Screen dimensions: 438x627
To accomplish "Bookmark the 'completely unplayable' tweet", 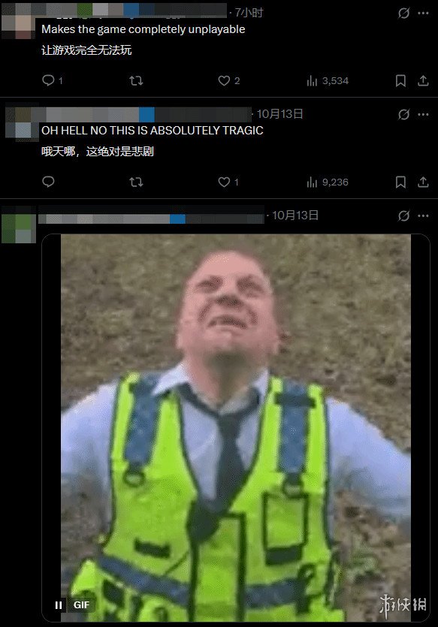I will click(400, 81).
